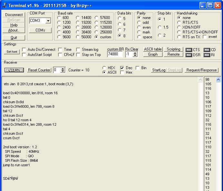
Task: Click the COMs button
Action: [40, 30]
